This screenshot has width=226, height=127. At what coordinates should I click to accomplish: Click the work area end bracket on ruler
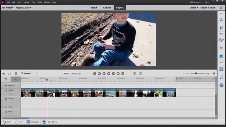pyautogui.click(x=176, y=79)
